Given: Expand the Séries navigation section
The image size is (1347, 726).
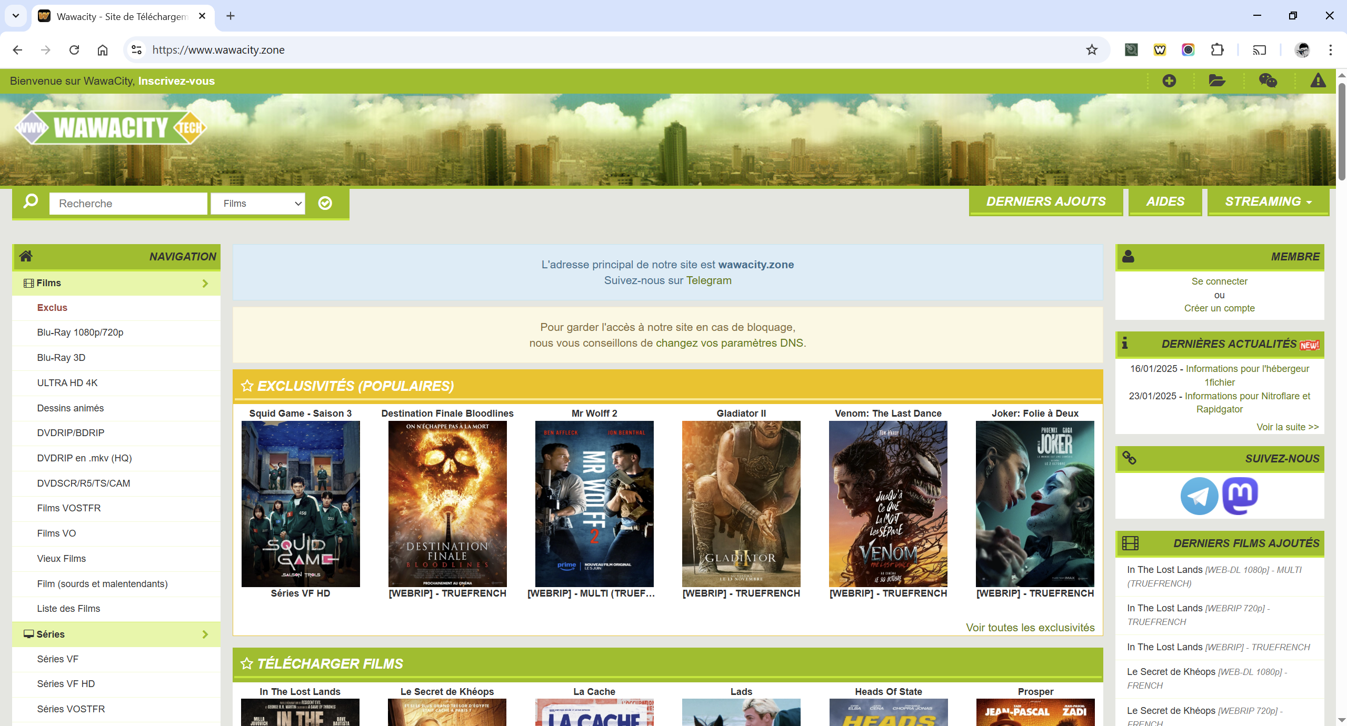Looking at the screenshot, I should coord(116,634).
